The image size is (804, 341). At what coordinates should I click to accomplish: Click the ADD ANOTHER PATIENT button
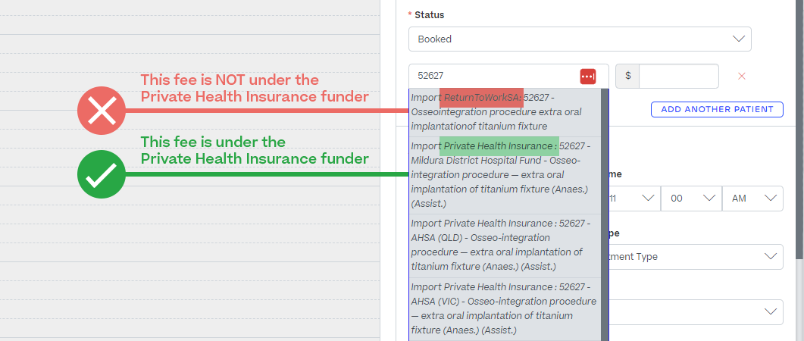point(716,109)
